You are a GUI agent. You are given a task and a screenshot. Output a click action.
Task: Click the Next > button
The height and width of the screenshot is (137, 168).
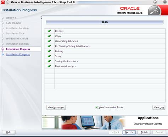tap(129, 132)
